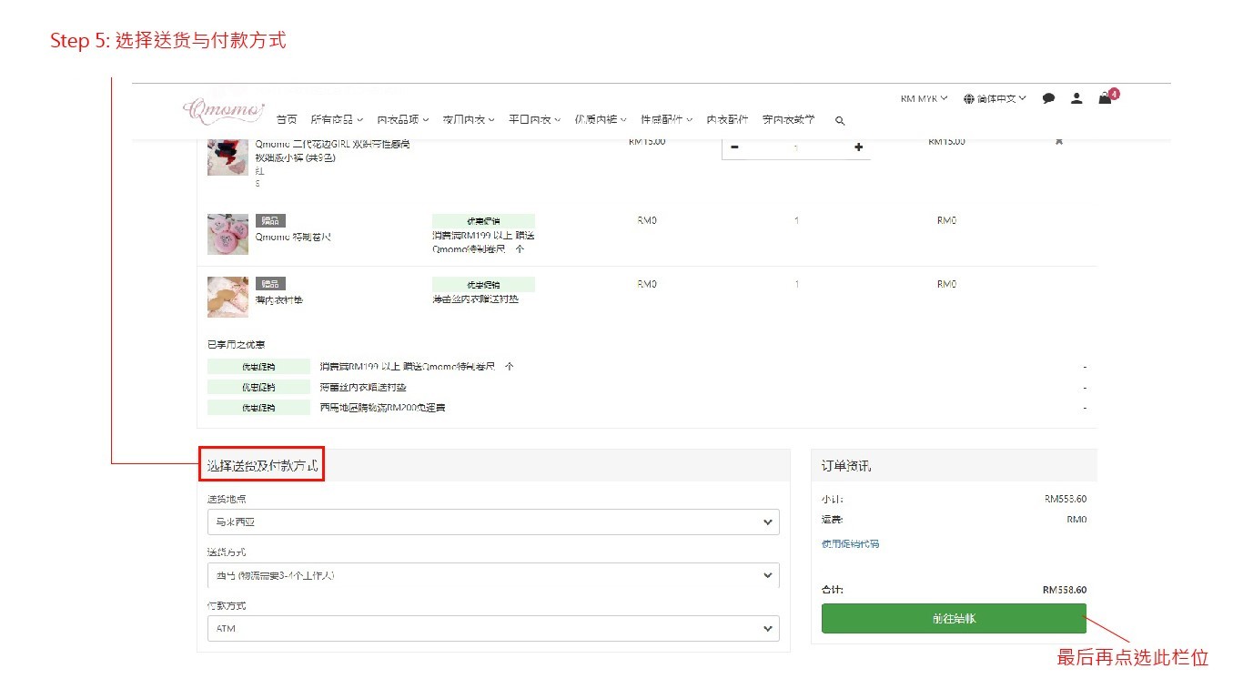Image resolution: width=1243 pixels, height=699 pixels.
Task: Click the Qmomo logo
Action: pyautogui.click(x=223, y=111)
